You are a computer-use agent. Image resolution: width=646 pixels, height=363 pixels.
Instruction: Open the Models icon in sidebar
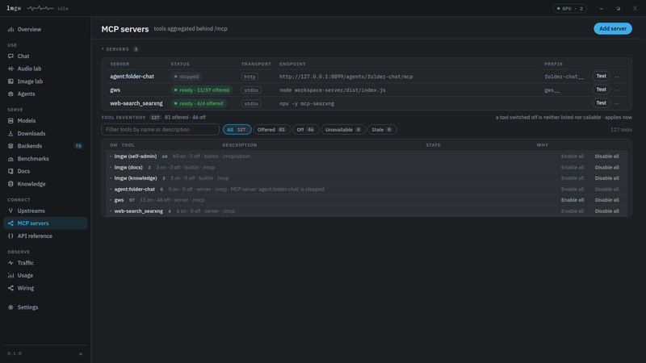(10, 120)
